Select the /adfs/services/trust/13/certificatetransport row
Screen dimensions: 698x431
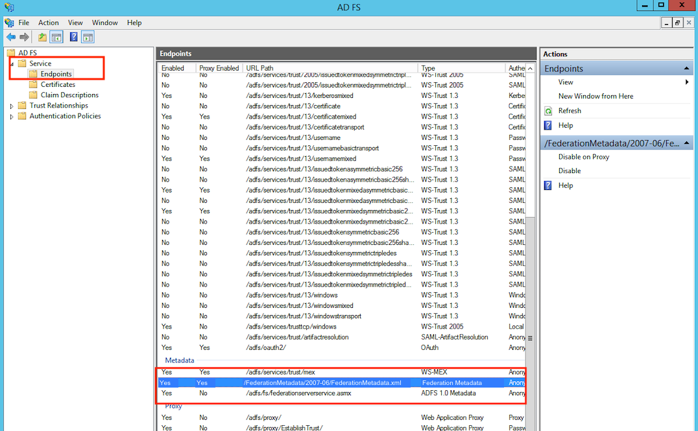tap(342, 127)
